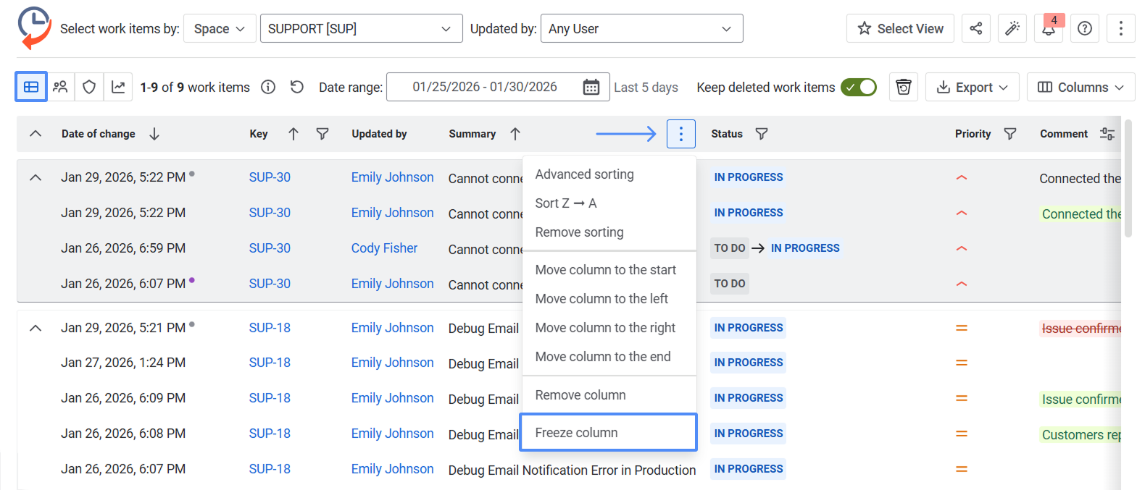Viewport: 1145px width, 490px height.
Task: Switch to the chart view icon
Action: pyautogui.click(x=118, y=87)
